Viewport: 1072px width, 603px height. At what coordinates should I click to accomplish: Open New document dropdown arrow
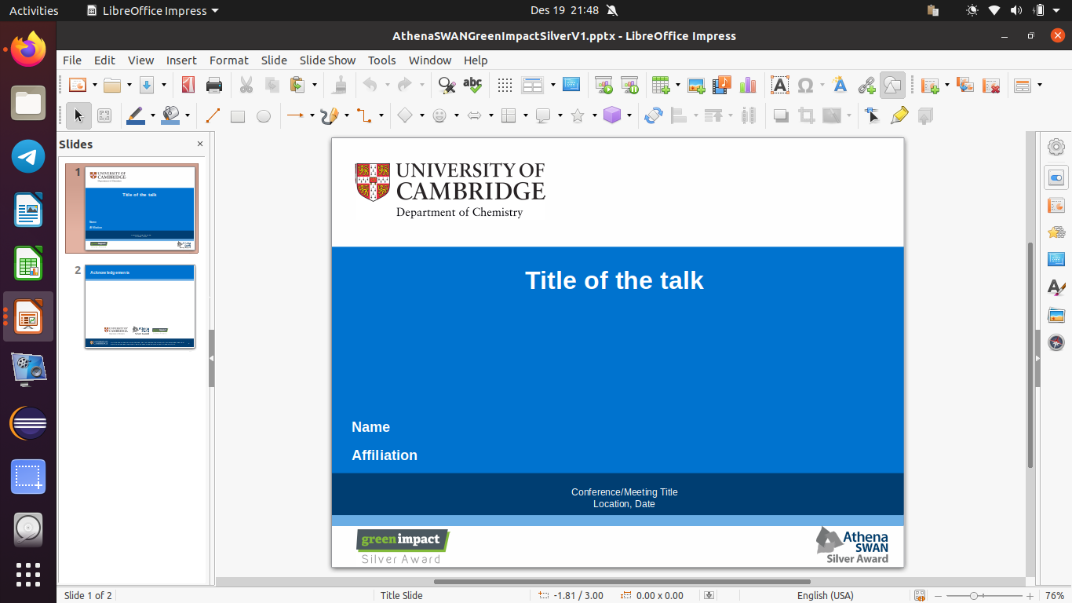(x=94, y=85)
